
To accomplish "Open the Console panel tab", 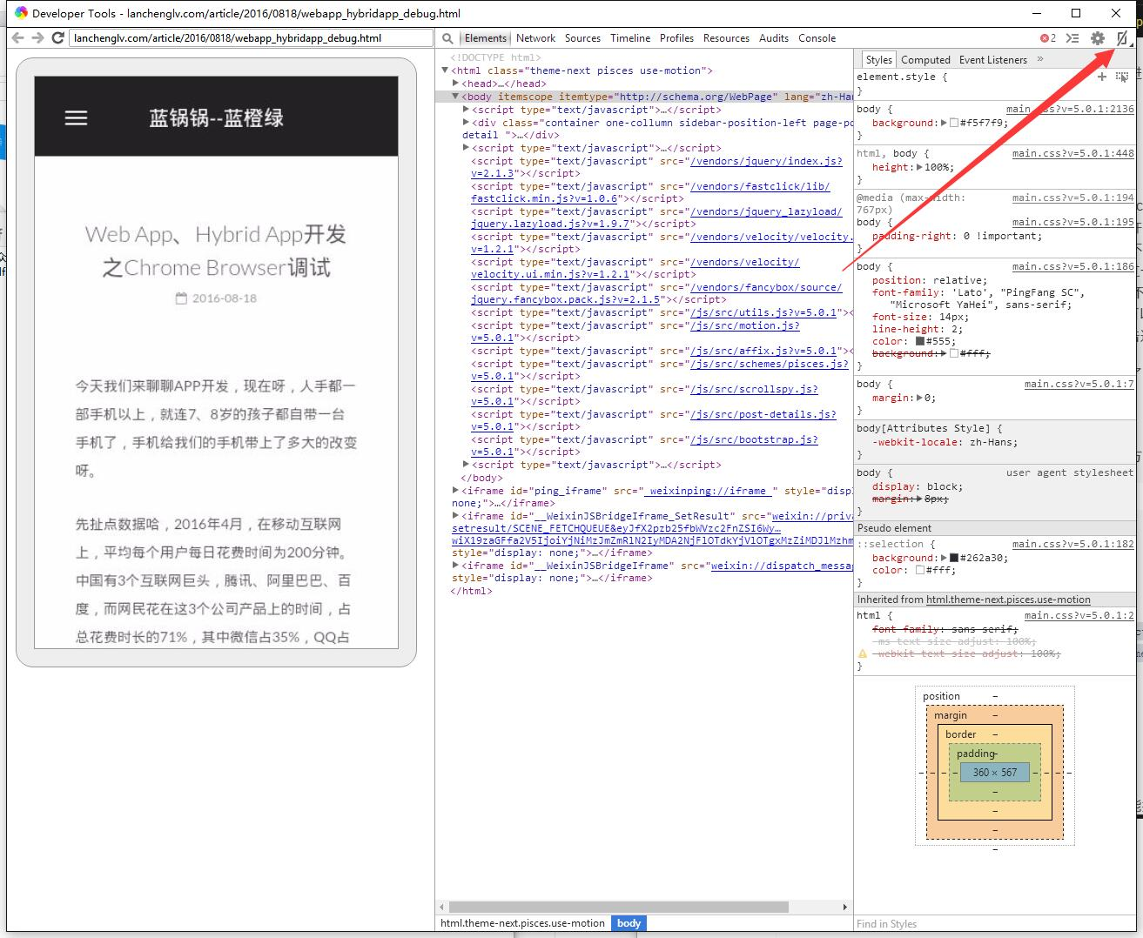I will pos(817,38).
